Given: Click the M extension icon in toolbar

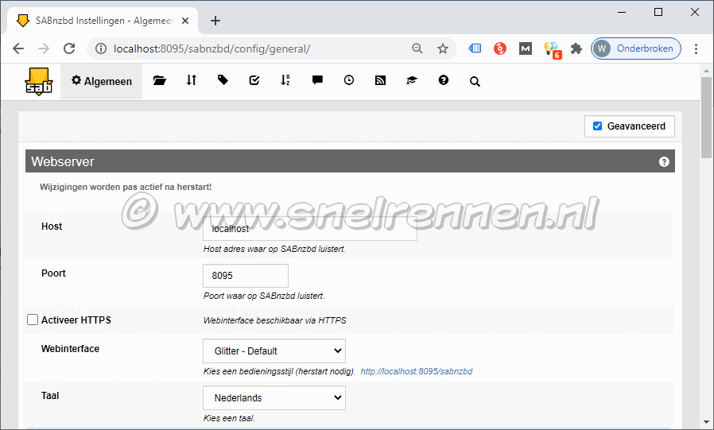Looking at the screenshot, I should pyautogui.click(x=526, y=48).
